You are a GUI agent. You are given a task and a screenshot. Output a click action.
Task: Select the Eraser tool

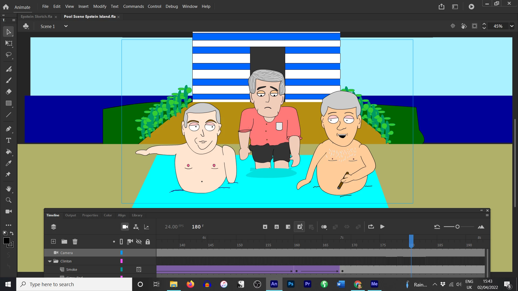pos(9,92)
